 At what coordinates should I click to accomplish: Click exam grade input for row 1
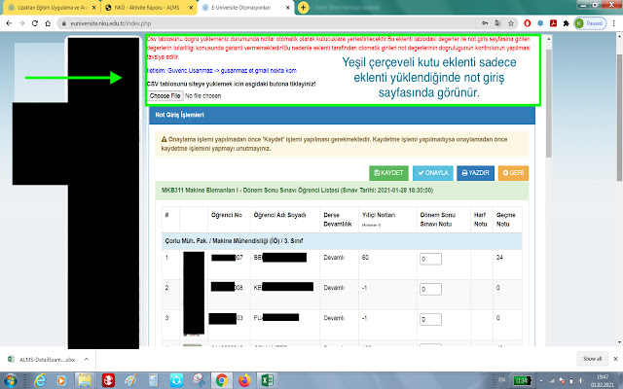(x=430, y=259)
